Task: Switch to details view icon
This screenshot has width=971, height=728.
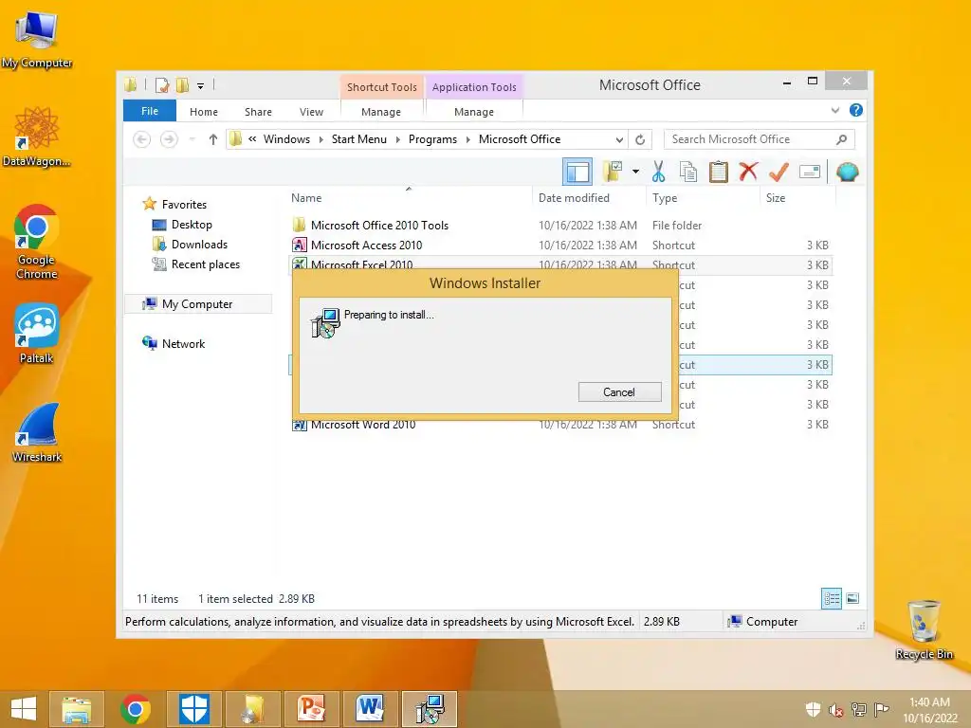Action: [x=831, y=599]
